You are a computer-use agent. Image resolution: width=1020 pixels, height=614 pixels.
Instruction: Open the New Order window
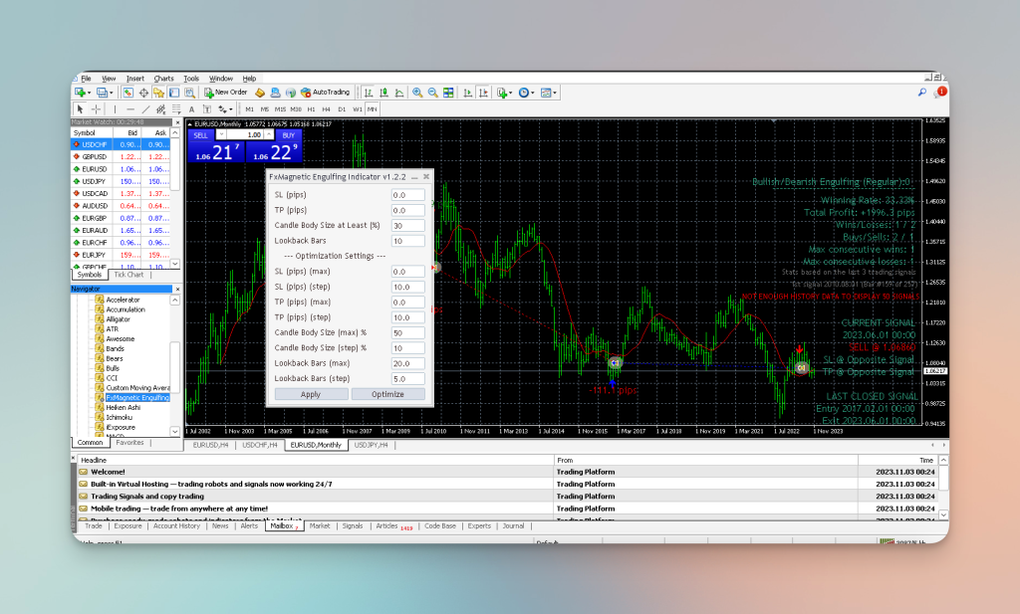[216, 93]
